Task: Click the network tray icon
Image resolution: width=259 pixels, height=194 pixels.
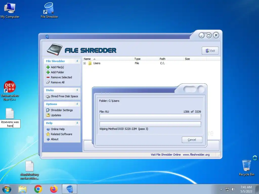Action: (227, 189)
